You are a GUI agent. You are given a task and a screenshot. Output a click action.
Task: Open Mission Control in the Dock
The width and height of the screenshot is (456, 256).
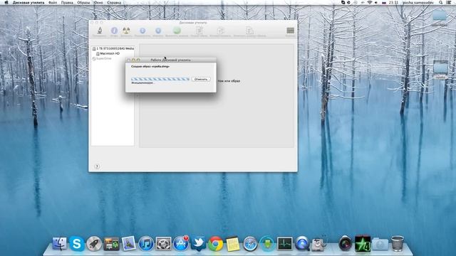(111, 243)
